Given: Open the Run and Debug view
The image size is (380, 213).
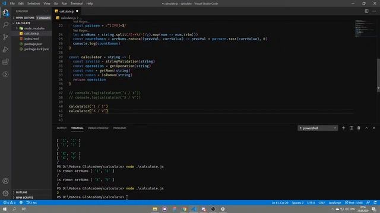Looking at the screenshot, I should (5, 49).
